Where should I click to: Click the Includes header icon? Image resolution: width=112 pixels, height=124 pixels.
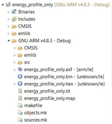(x=14, y=19)
